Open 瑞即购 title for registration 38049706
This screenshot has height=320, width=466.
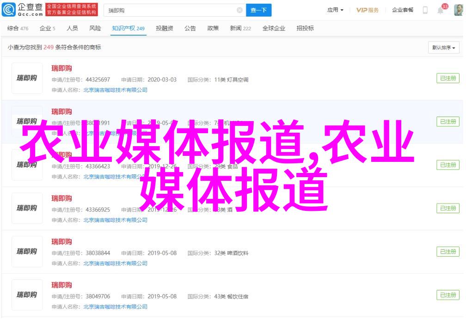(61, 285)
